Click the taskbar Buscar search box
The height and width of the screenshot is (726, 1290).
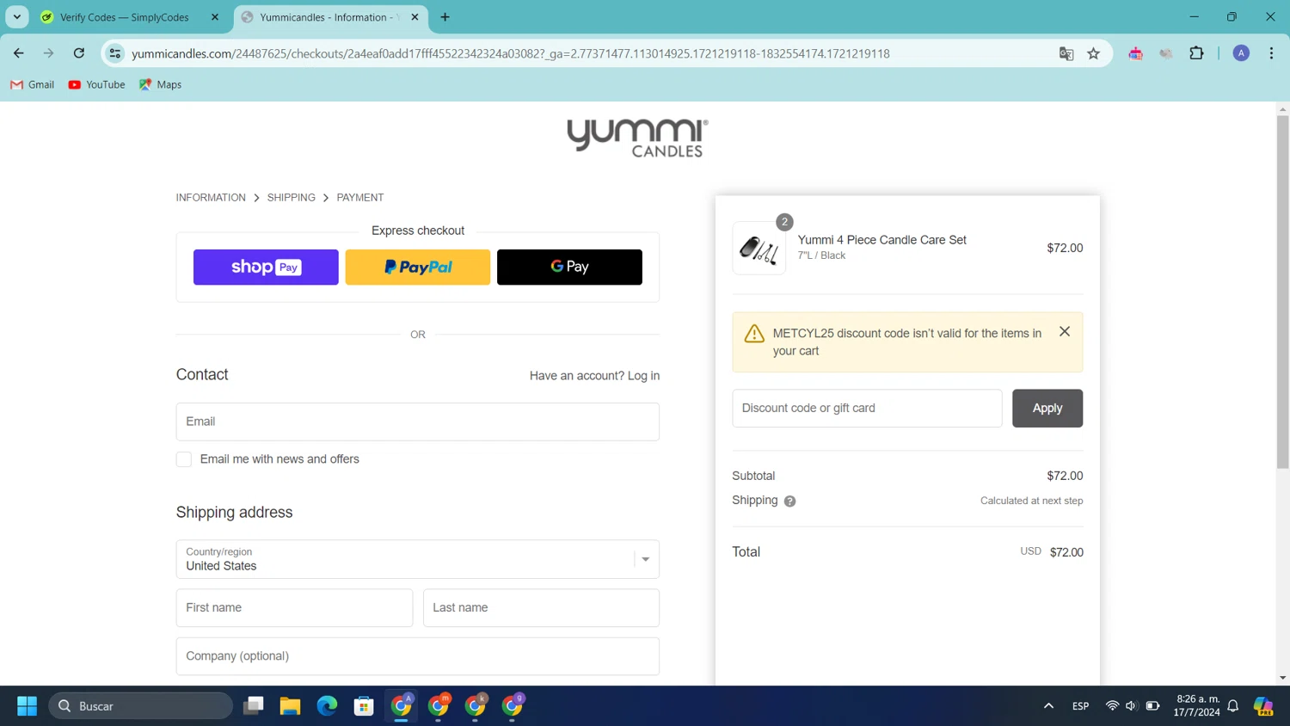(x=141, y=706)
